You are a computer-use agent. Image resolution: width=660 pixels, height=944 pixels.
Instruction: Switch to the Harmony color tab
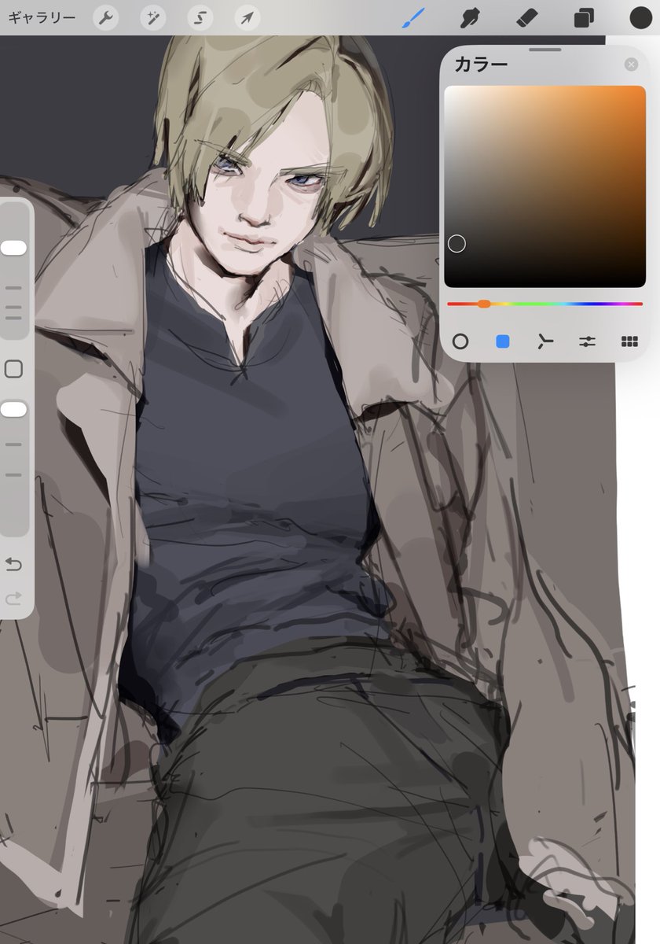pos(544,341)
